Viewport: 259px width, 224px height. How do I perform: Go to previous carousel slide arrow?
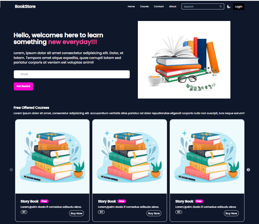[11, 170]
